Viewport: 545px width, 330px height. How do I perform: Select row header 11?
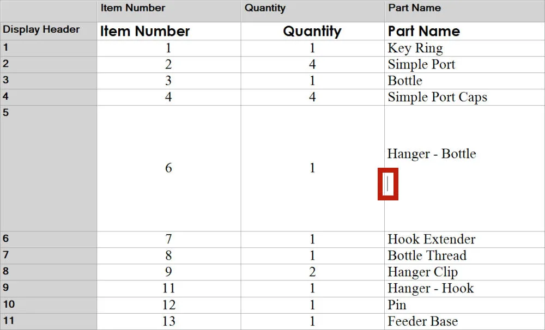49,322
